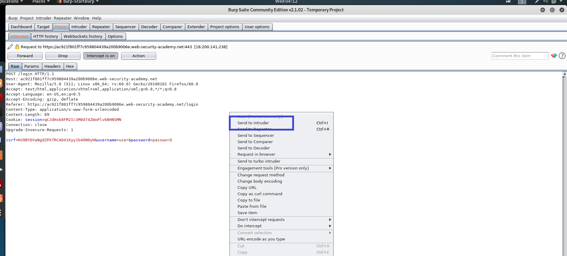The height and width of the screenshot is (256, 567).
Task: Choose Change body encoding
Action: pyautogui.click(x=281, y=181)
